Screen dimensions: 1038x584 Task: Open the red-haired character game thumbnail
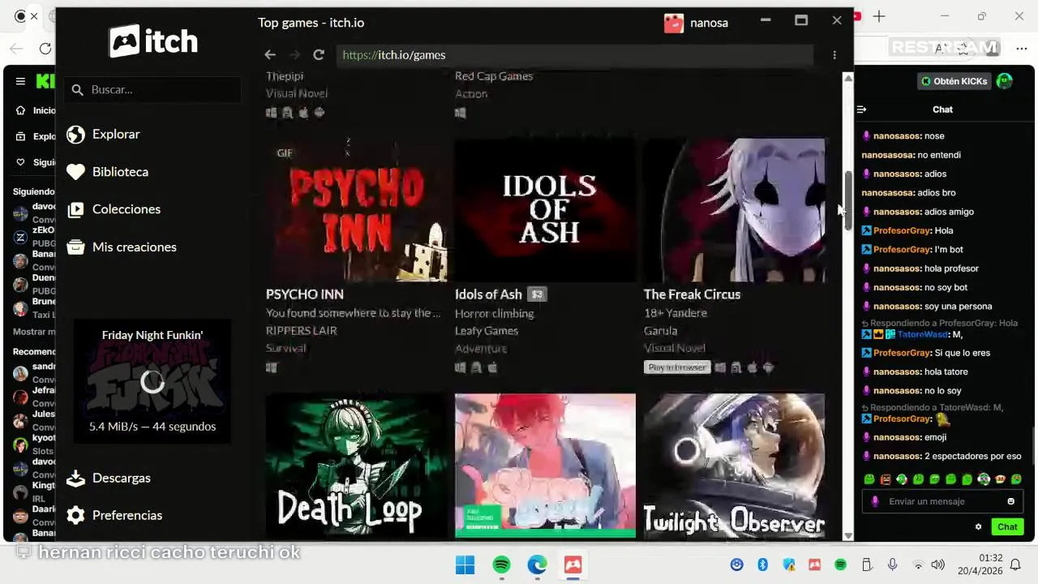545,465
